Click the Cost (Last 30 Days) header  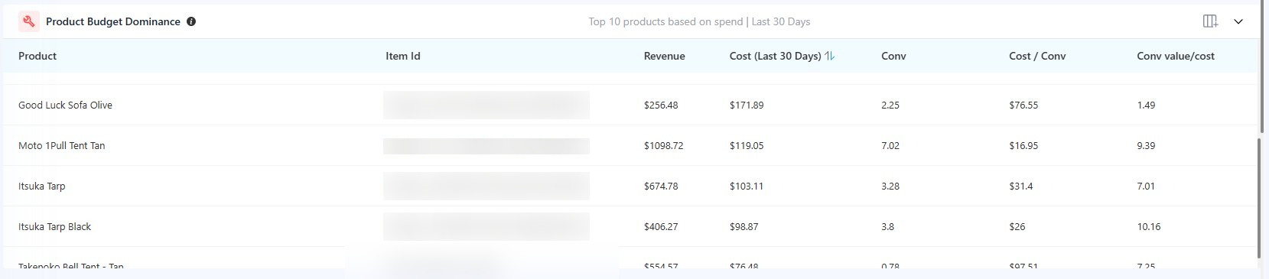click(776, 56)
